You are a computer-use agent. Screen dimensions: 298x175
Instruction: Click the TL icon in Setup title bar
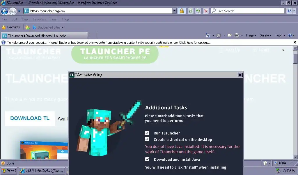72,75
